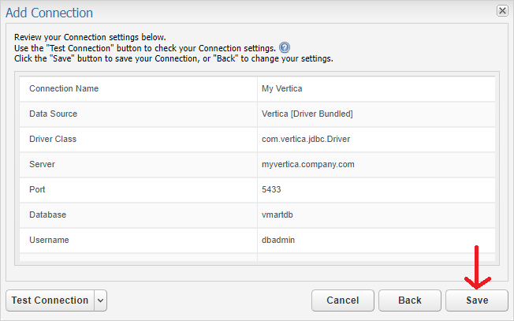Open the Test Connection dropdown arrow
Viewport: 514px width, 321px height.
coord(101,300)
